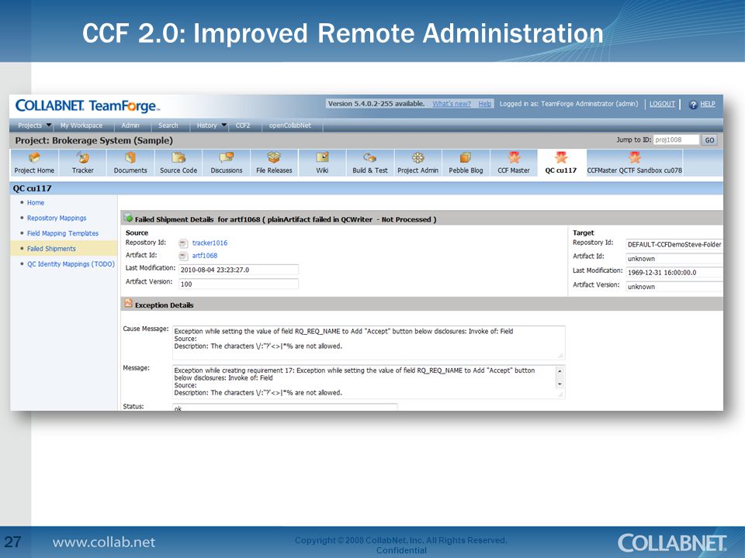Open CCFMaster QCTF Sandbox cu078 icon
Screen dimensions: 745x558
(x=634, y=157)
